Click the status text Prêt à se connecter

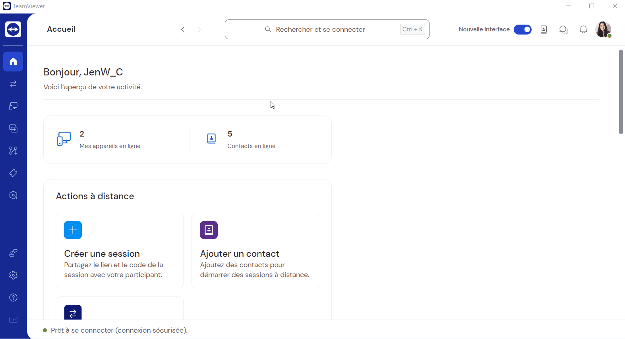119,330
